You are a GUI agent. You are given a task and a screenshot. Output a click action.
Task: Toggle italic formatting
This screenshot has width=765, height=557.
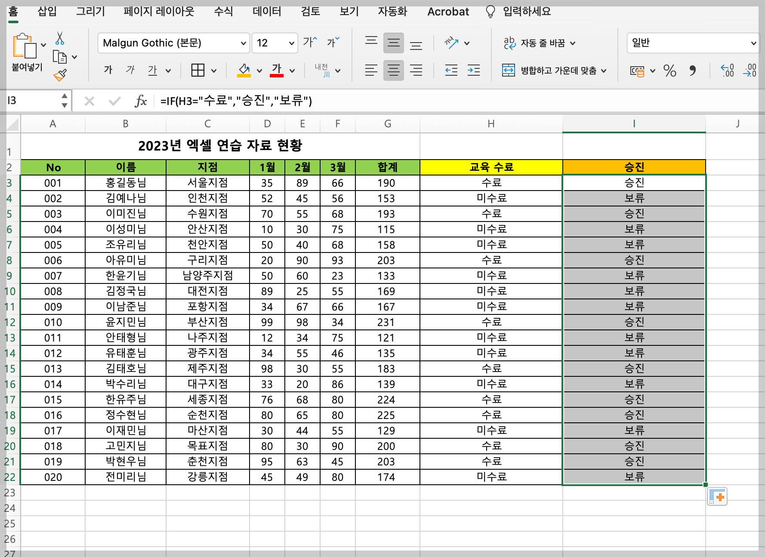[x=130, y=70]
